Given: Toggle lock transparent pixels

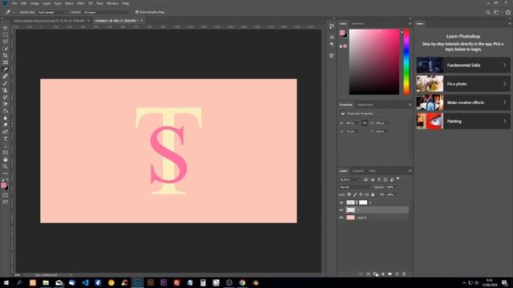Looking at the screenshot, I should [x=349, y=194].
